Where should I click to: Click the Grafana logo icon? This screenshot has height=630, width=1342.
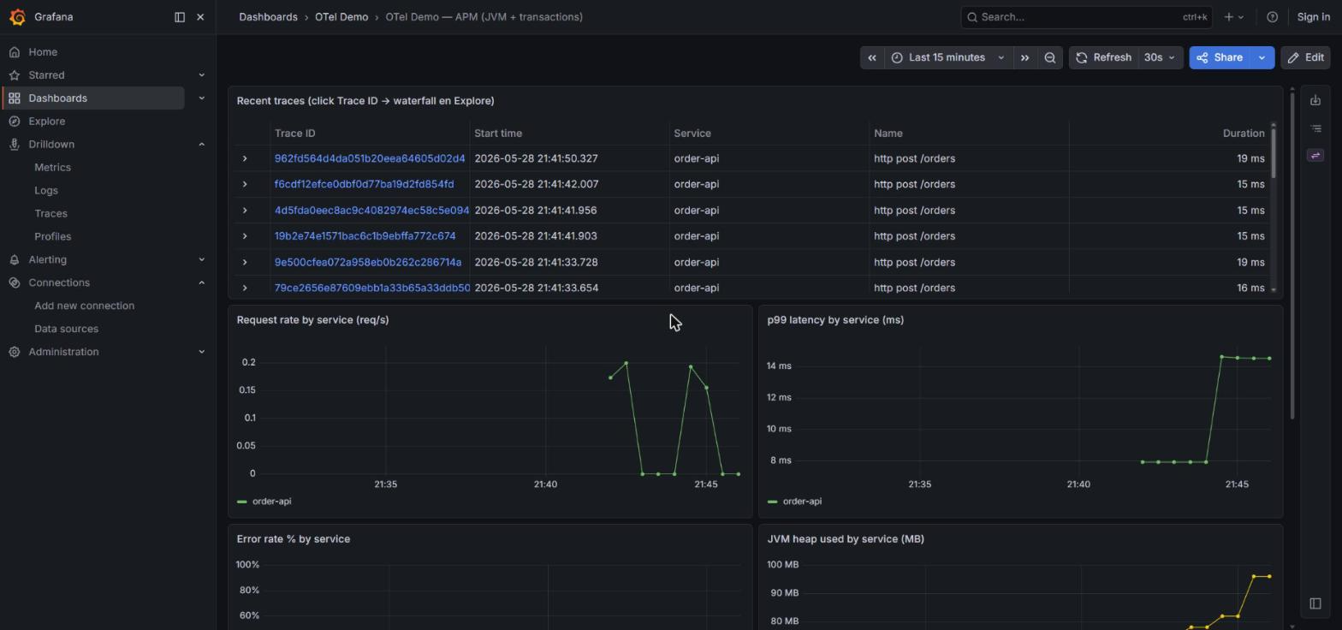17,17
